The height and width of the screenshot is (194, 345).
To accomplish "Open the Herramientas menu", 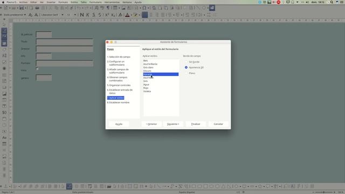I will pyautogui.click(x=112, y=2).
